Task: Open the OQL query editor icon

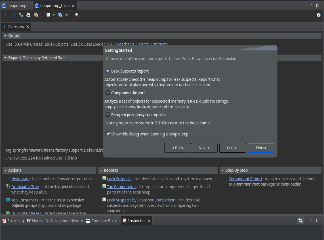Action: 28,15
